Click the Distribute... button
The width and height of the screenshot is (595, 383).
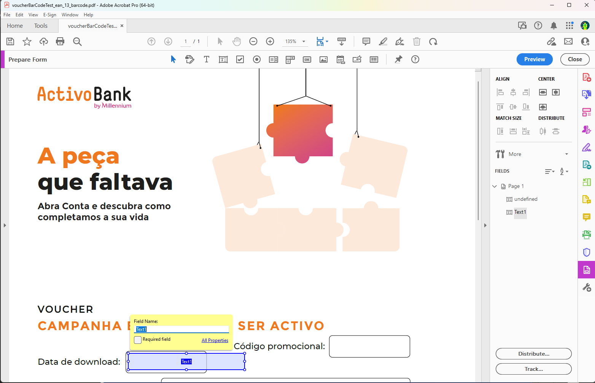click(x=533, y=354)
